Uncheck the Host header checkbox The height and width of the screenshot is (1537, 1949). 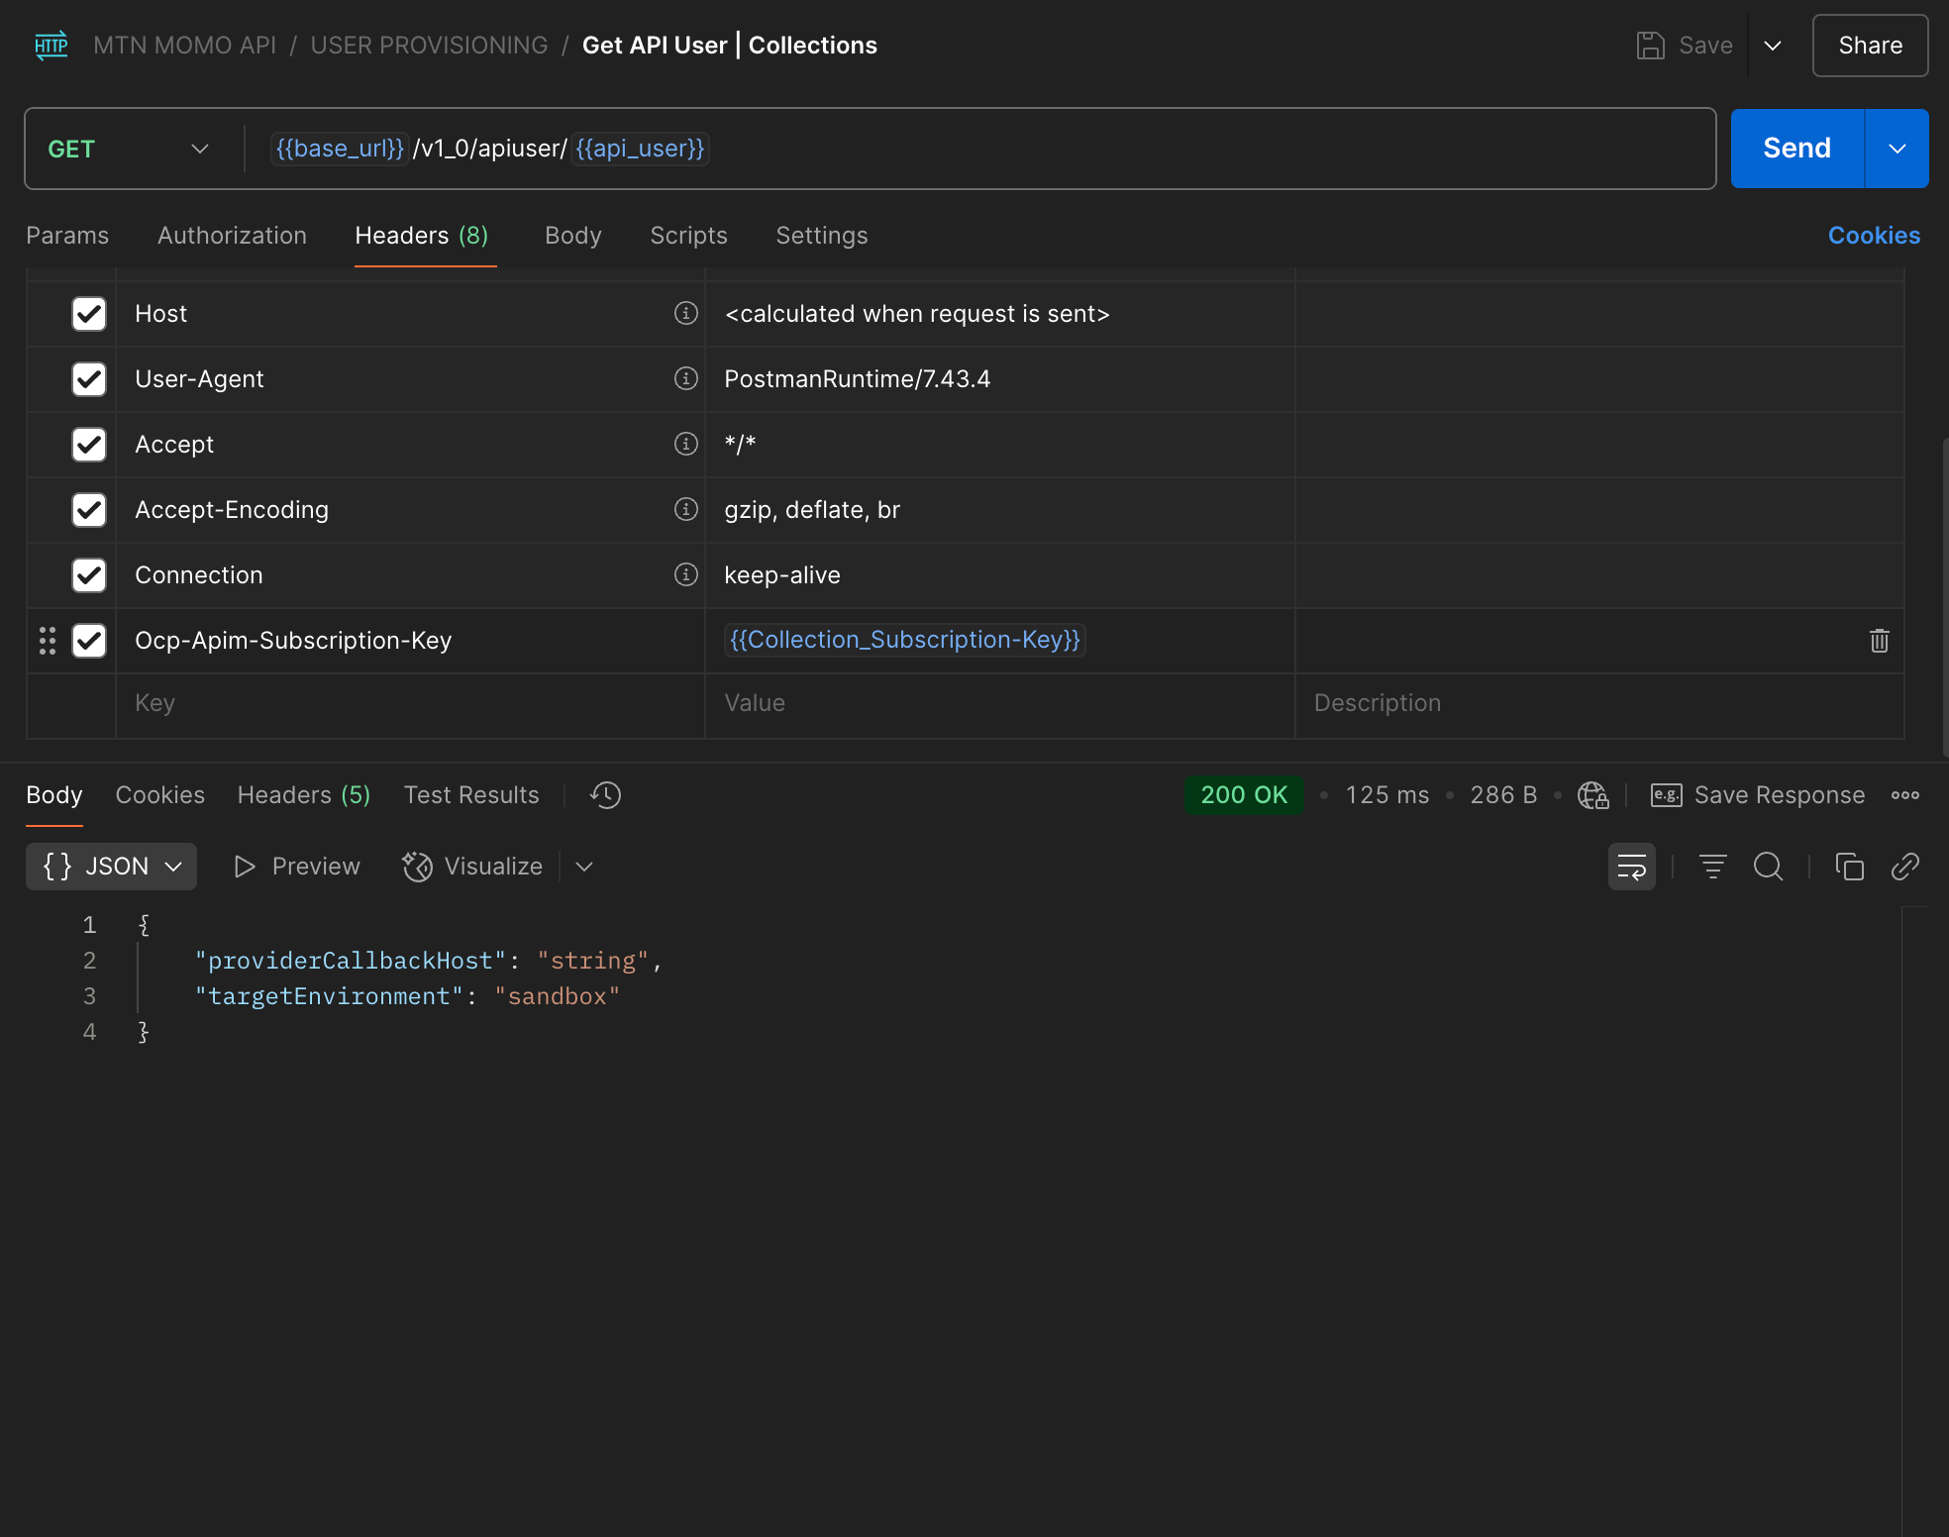[x=89, y=314]
